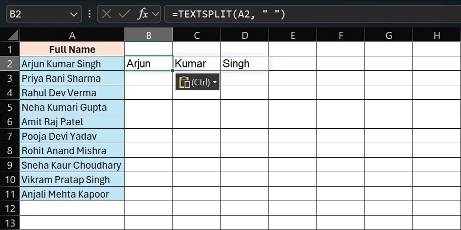Select column A header
The height and width of the screenshot is (230, 461).
(x=72, y=35)
